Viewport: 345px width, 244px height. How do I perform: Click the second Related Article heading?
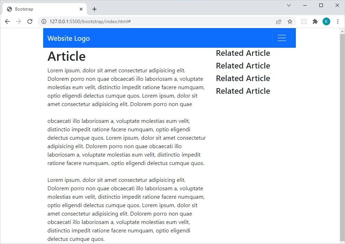[243, 66]
